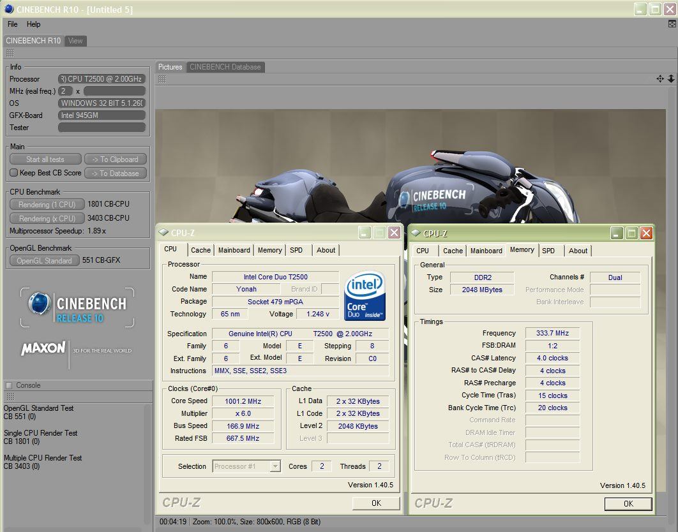Run Rendering (x CPU) benchmark
This screenshot has width=678, height=532.
47,218
